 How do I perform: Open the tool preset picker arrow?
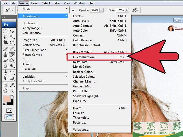point(12,10)
